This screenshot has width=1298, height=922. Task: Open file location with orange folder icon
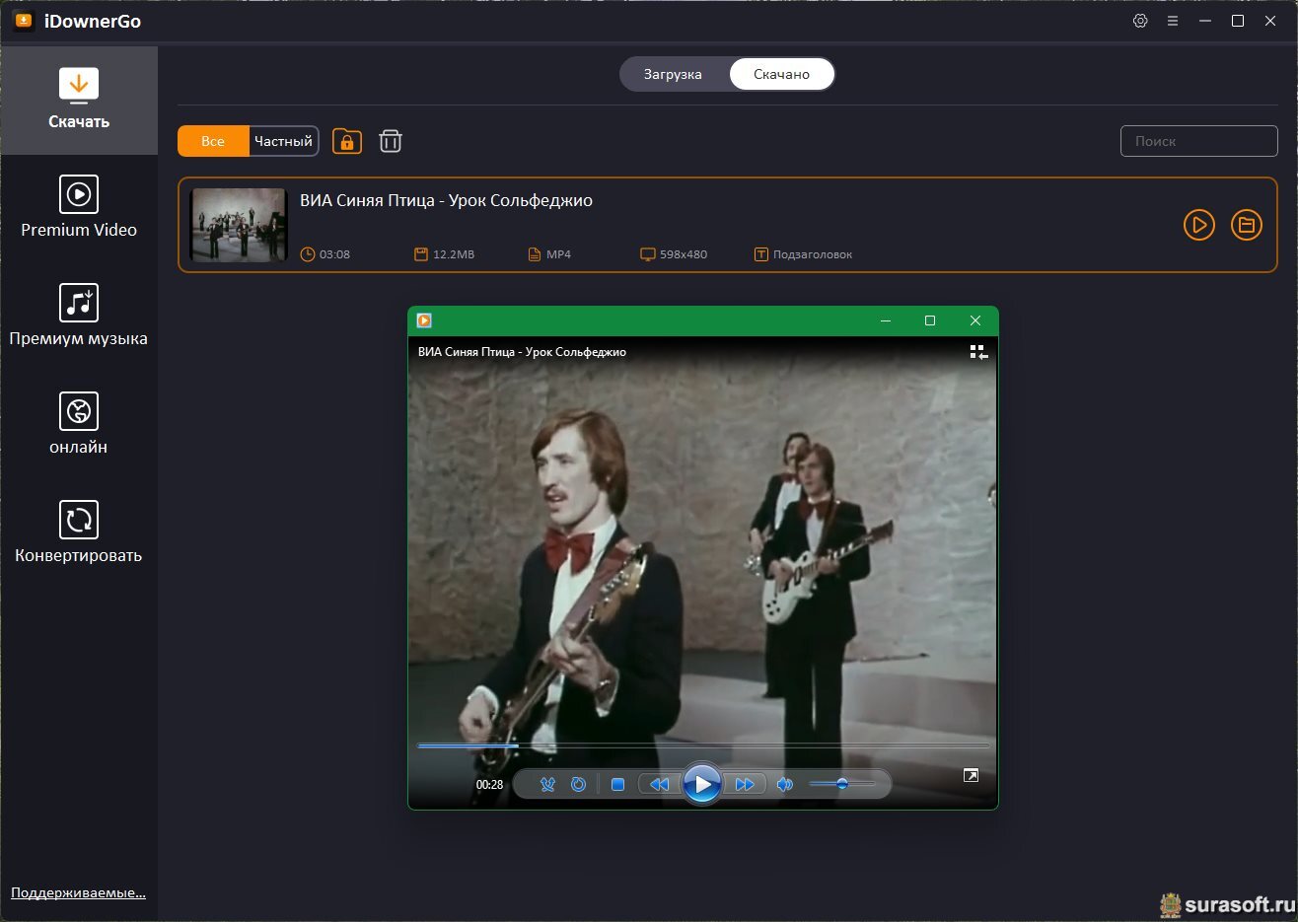(x=1247, y=225)
